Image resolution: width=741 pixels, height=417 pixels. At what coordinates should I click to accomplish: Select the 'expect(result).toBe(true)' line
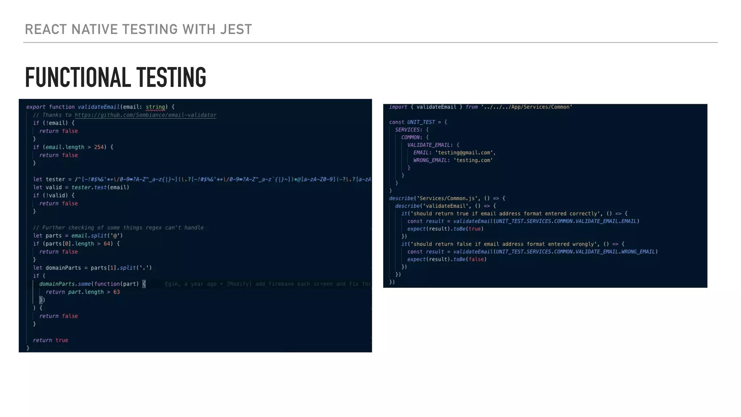445,229
